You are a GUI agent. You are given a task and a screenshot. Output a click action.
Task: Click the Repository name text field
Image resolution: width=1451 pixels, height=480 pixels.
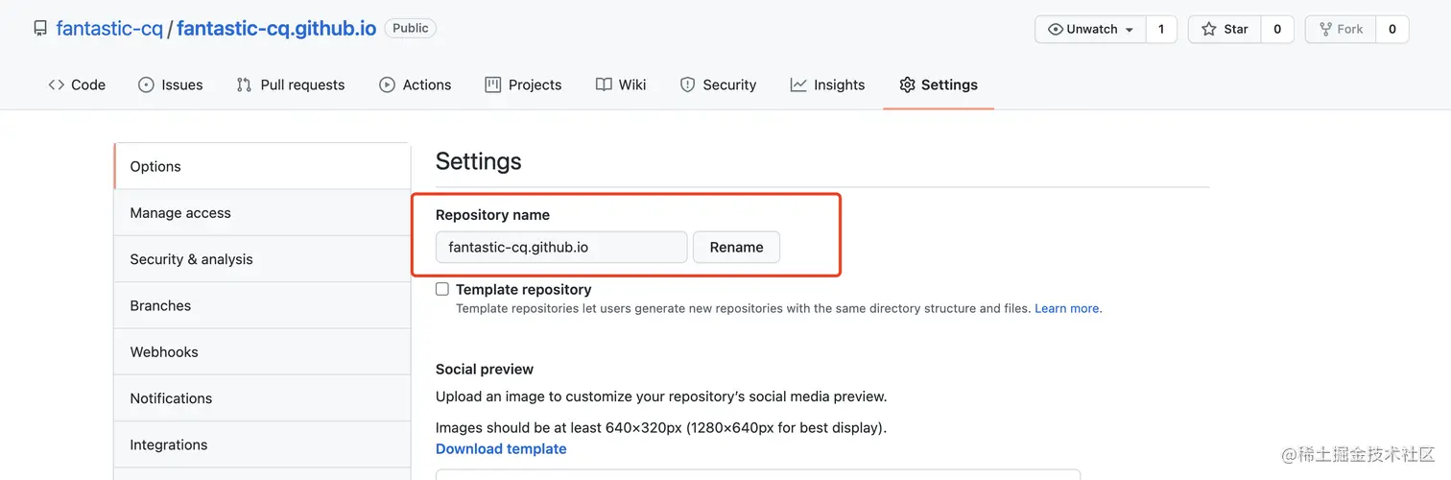pyautogui.click(x=560, y=247)
